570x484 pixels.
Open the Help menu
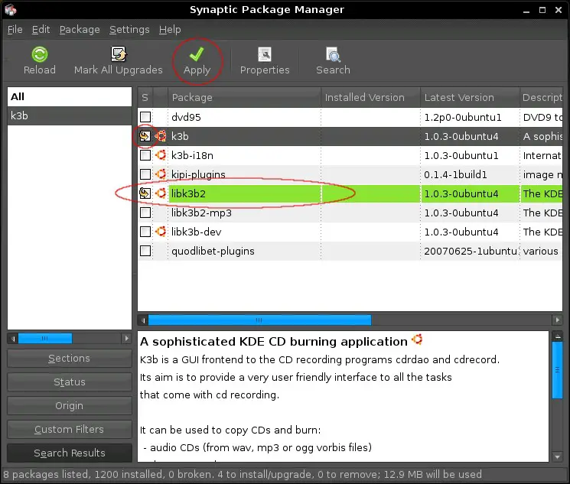[170, 29]
